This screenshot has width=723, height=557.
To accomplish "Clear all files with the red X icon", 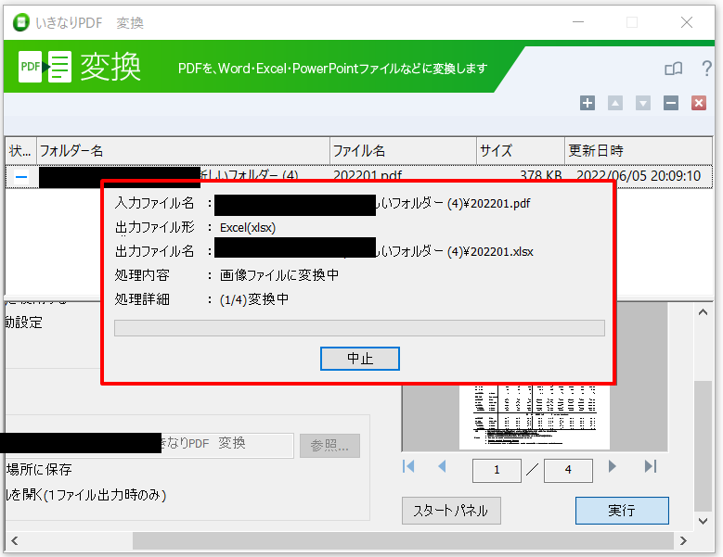I will coord(699,103).
